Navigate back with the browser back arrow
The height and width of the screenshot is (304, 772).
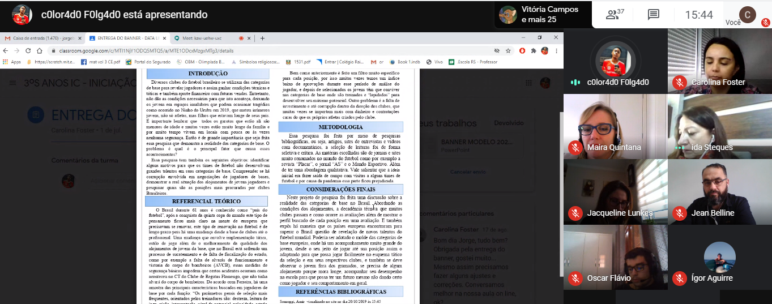pos(6,50)
